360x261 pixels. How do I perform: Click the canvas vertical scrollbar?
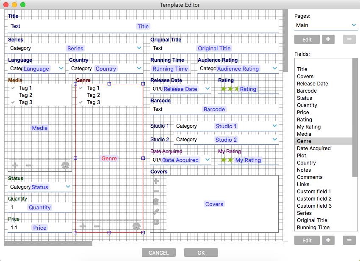285,41
